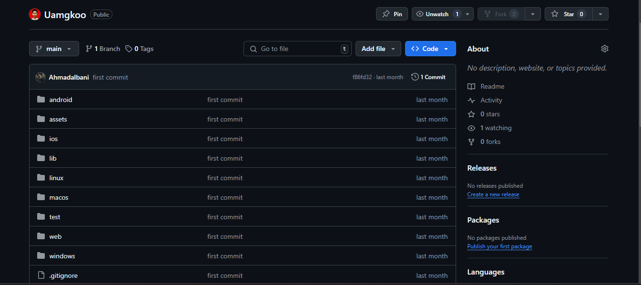This screenshot has height=285, width=641.
Task: Open the Readme book icon link
Action: (471, 86)
